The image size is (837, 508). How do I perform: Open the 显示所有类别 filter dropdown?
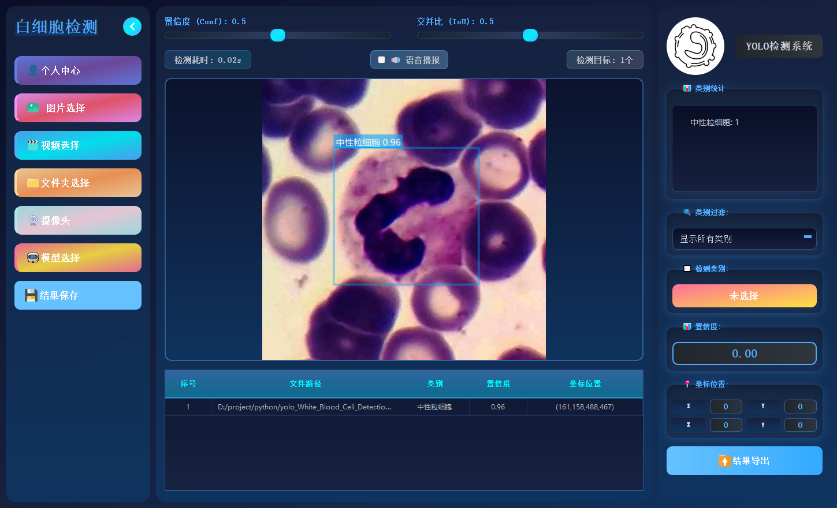(x=745, y=239)
